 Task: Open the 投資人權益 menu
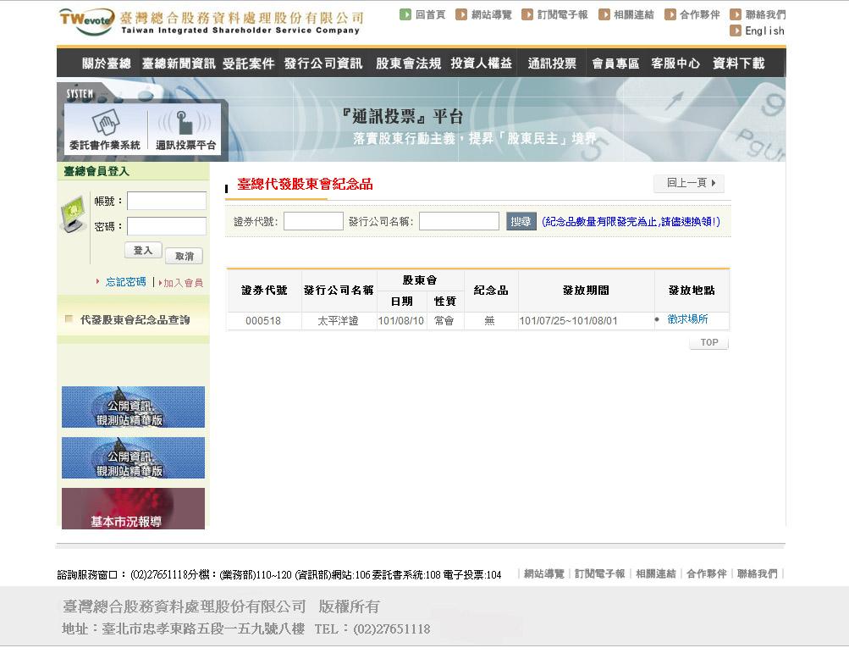click(482, 64)
